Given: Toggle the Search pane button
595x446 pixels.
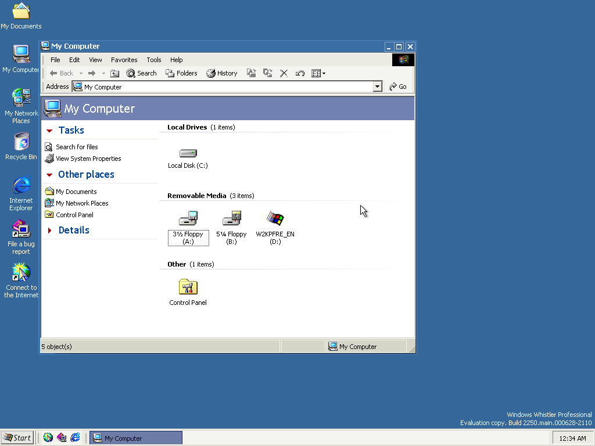Looking at the screenshot, I should 141,73.
